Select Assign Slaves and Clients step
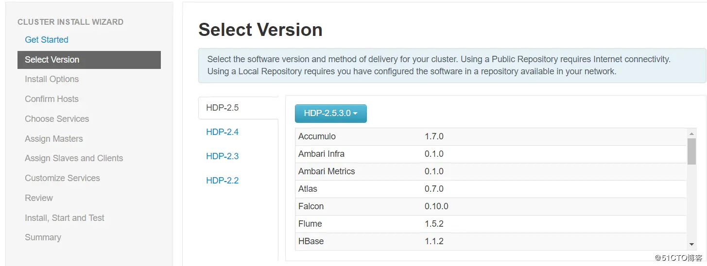The height and width of the screenshot is (266, 707). [74, 158]
